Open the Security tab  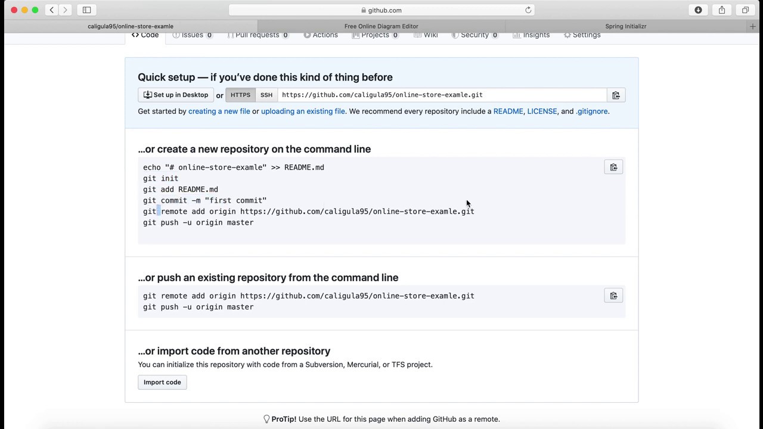[x=474, y=35]
